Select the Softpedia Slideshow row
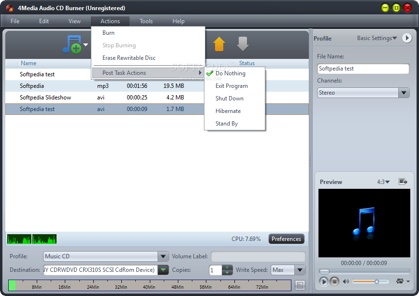Viewport: 419px width, 296px height. pyautogui.click(x=104, y=98)
